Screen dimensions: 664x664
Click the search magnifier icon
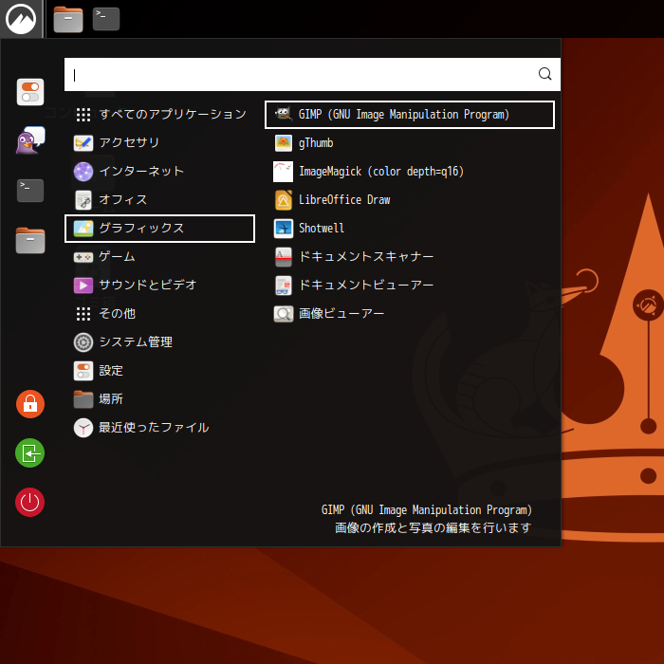[545, 74]
